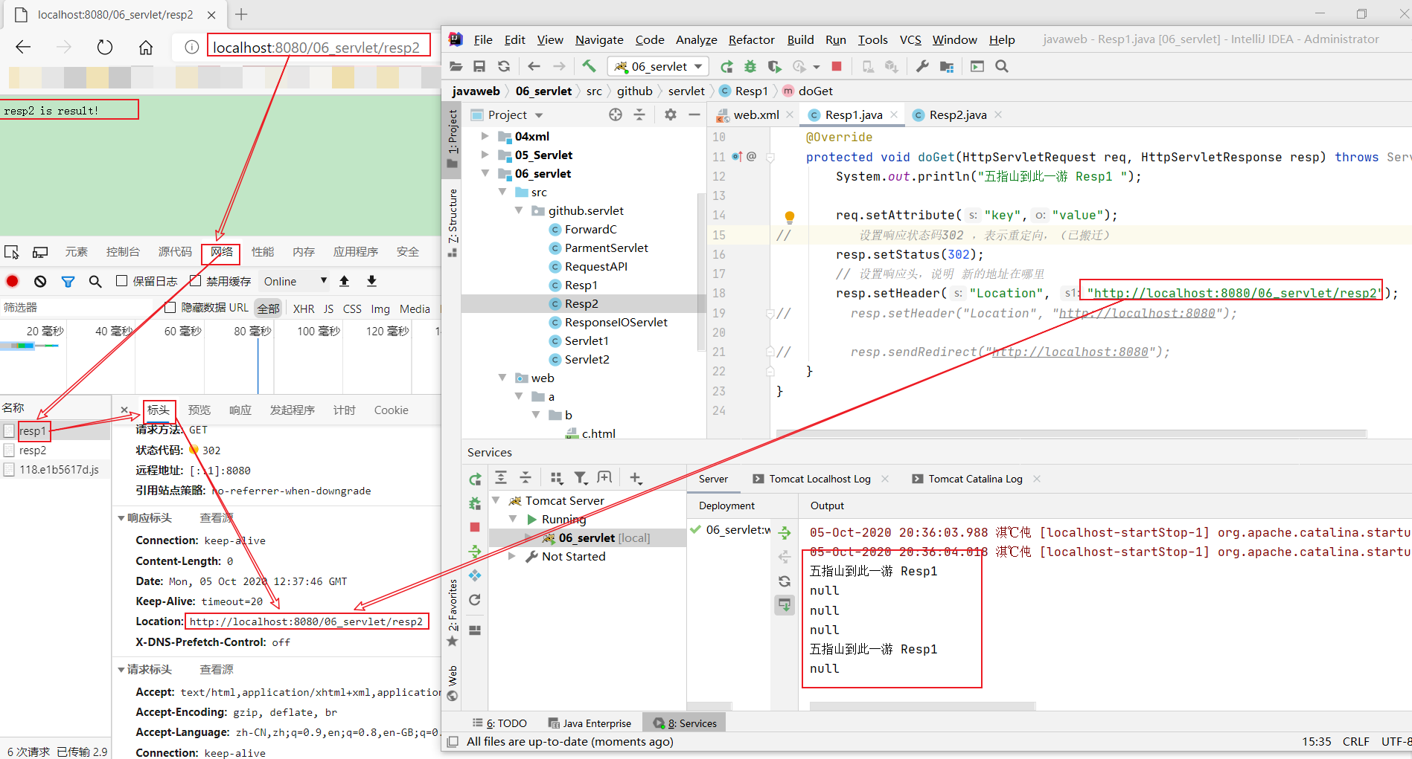This screenshot has width=1412, height=759.
Task: Open a new browser tab
Action: [x=241, y=14]
